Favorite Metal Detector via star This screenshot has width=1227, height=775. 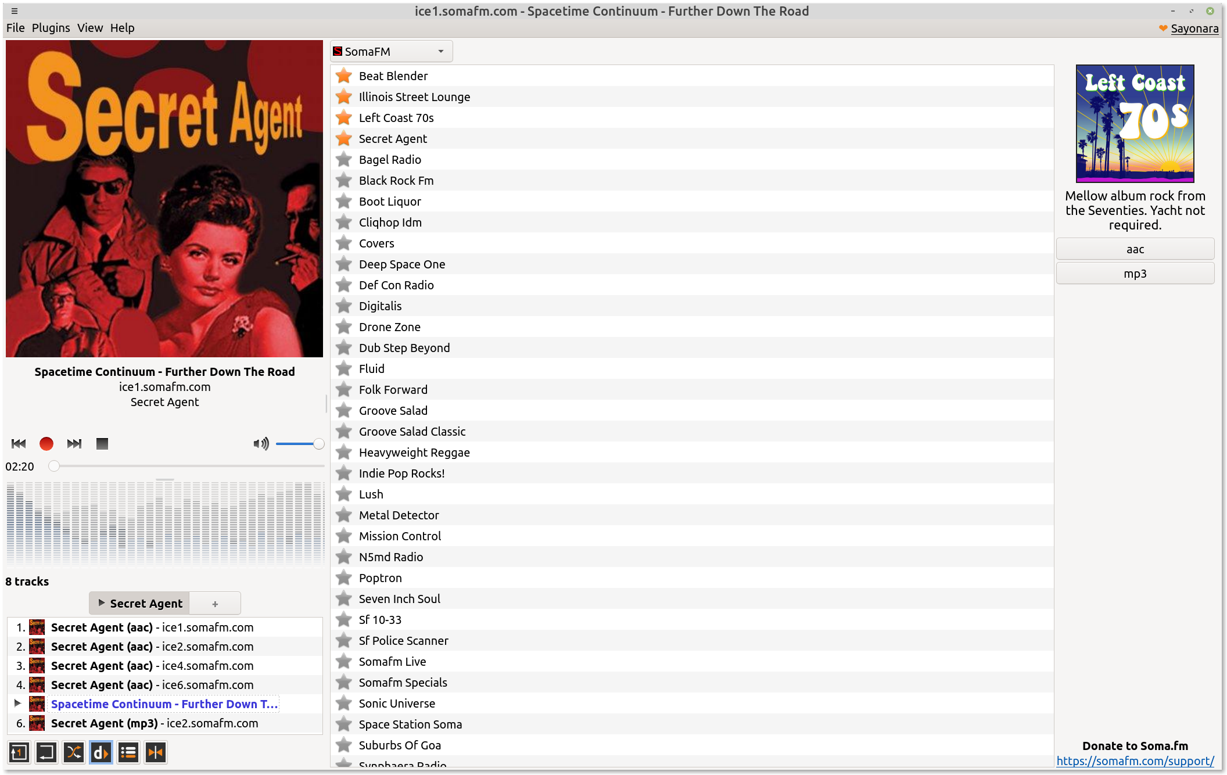[x=344, y=515]
